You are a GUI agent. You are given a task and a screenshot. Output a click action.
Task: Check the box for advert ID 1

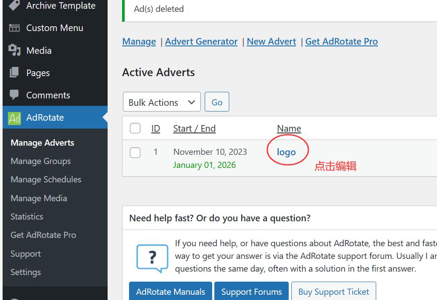tap(135, 152)
